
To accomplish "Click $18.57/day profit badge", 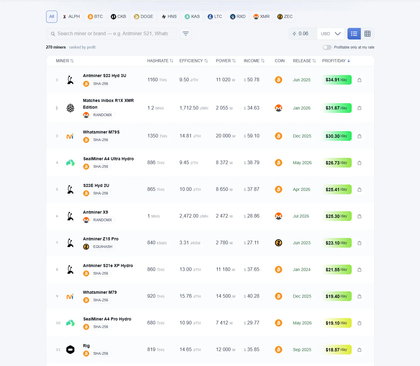I will 337,350.
